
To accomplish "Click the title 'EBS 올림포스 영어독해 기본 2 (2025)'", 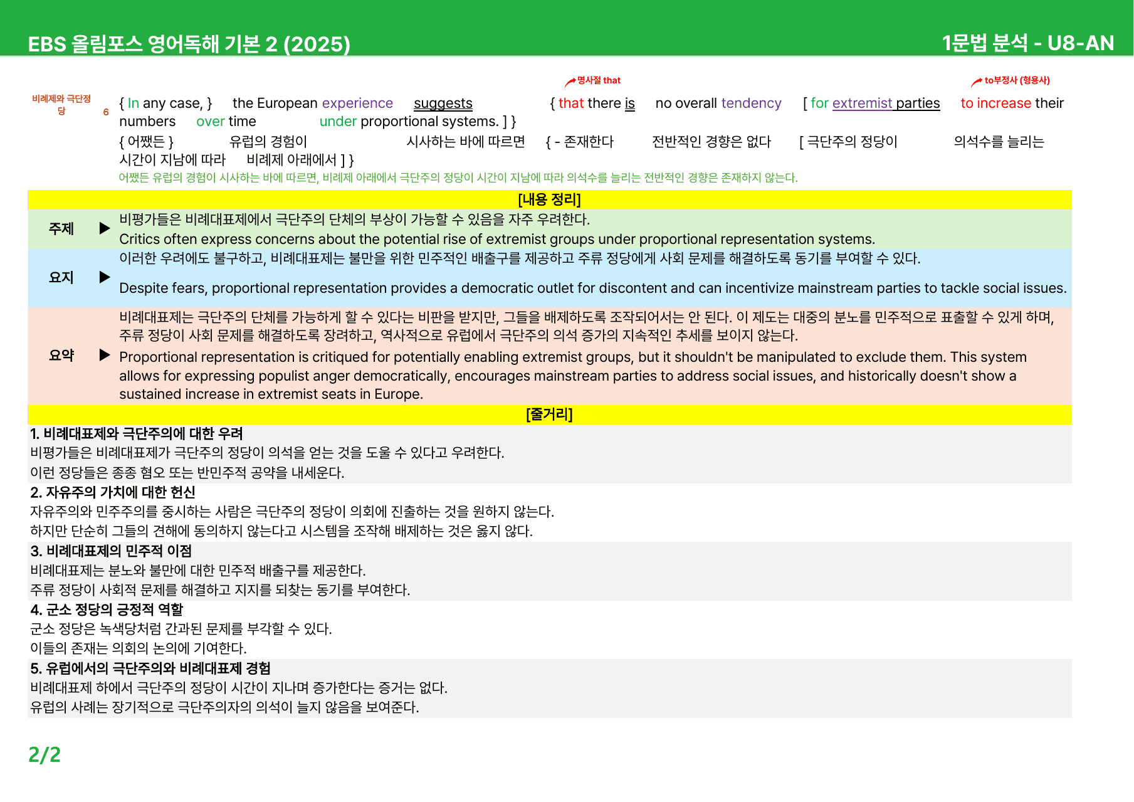I will pos(189,44).
